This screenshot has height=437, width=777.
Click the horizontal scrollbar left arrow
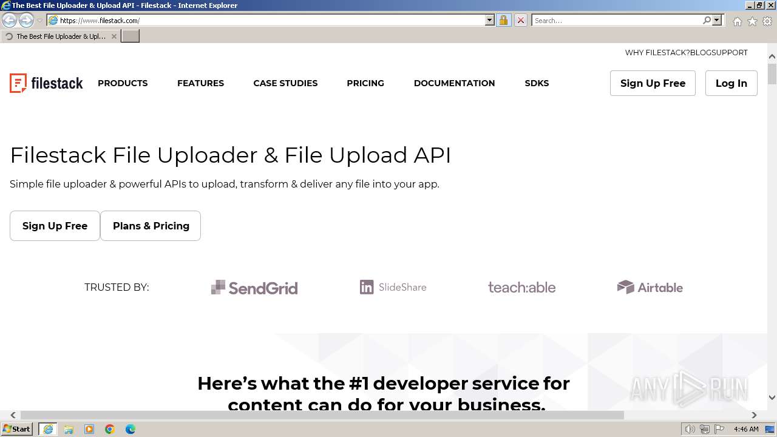pos(13,415)
